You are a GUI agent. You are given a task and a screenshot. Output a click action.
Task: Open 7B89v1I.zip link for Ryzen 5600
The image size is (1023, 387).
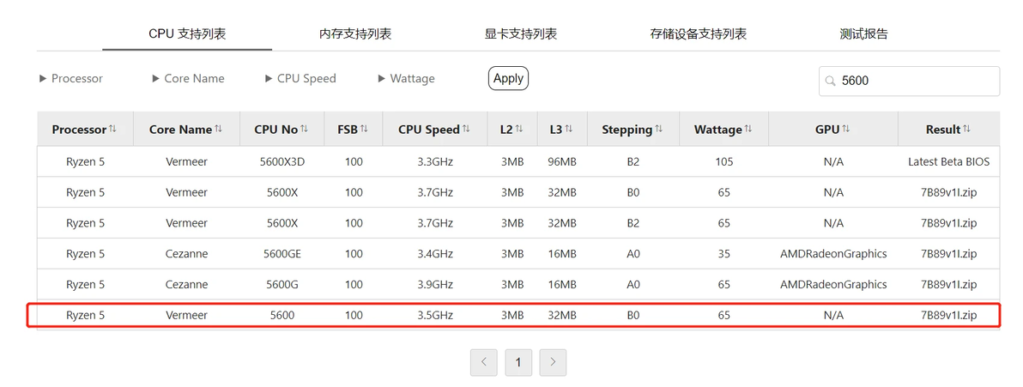(x=948, y=315)
